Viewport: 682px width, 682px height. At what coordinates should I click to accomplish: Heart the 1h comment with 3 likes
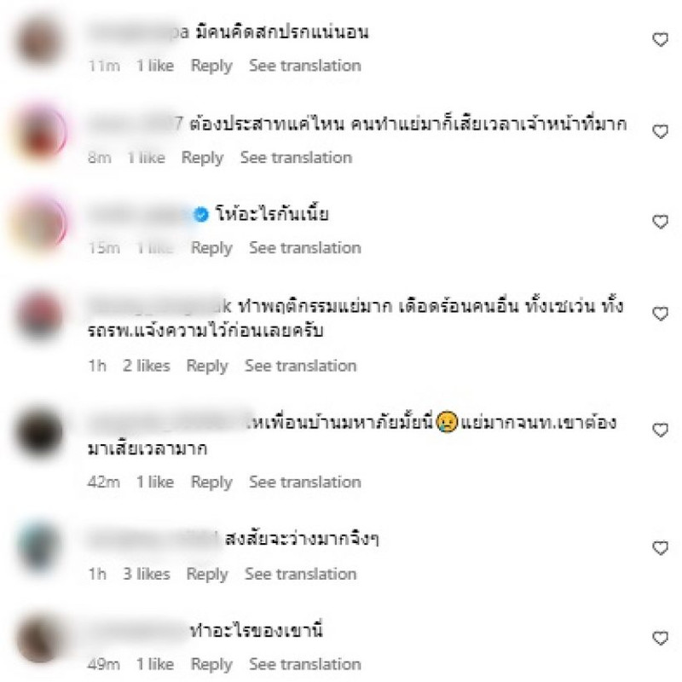[660, 547]
